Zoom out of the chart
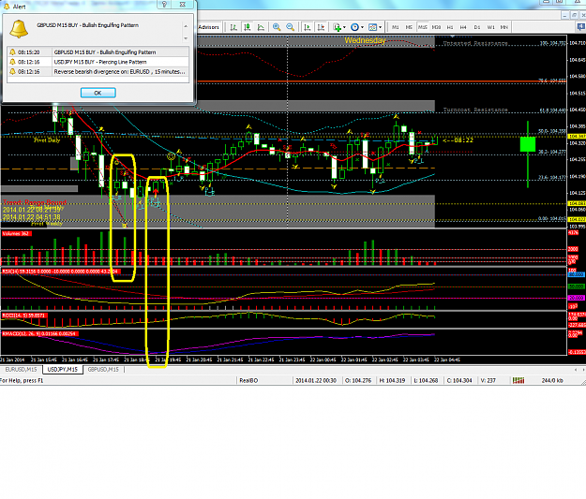586x499 pixels. 290,27
